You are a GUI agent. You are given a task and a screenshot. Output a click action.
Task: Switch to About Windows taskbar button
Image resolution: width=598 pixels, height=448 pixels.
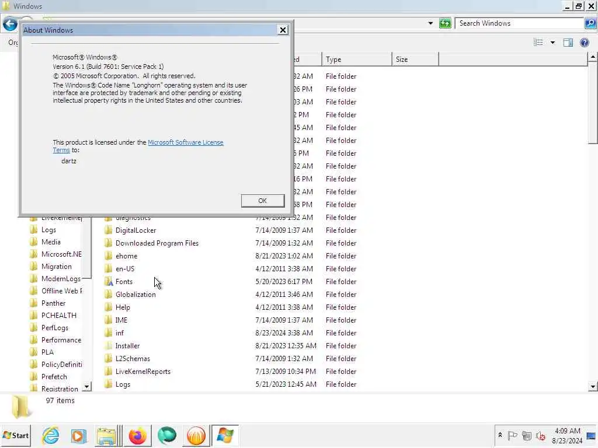[x=225, y=436]
